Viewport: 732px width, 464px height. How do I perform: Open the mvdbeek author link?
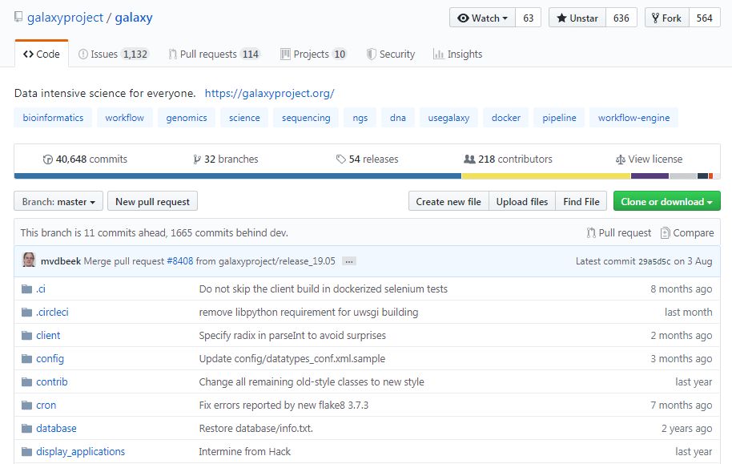tap(61, 261)
